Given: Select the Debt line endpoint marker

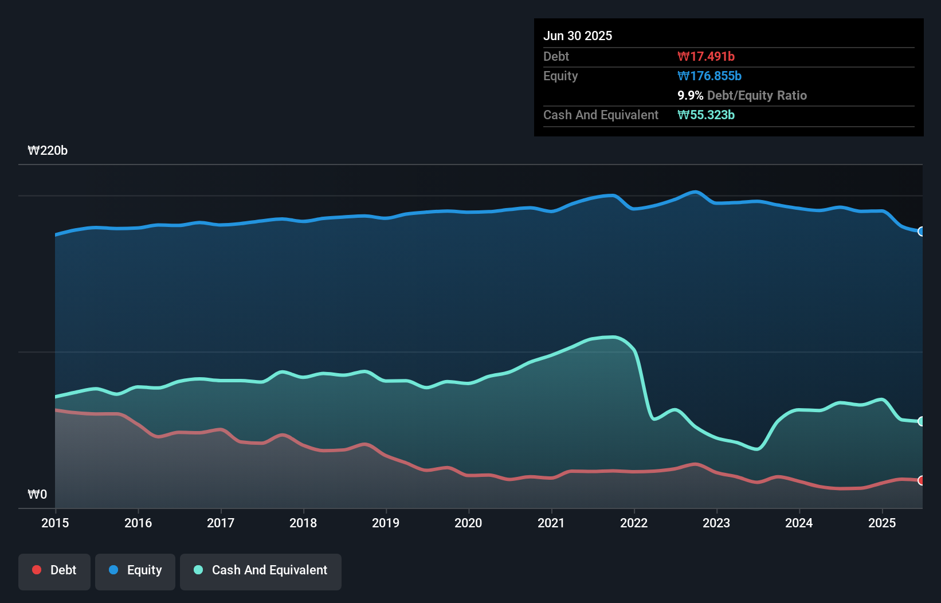Looking at the screenshot, I should pyautogui.click(x=921, y=481).
